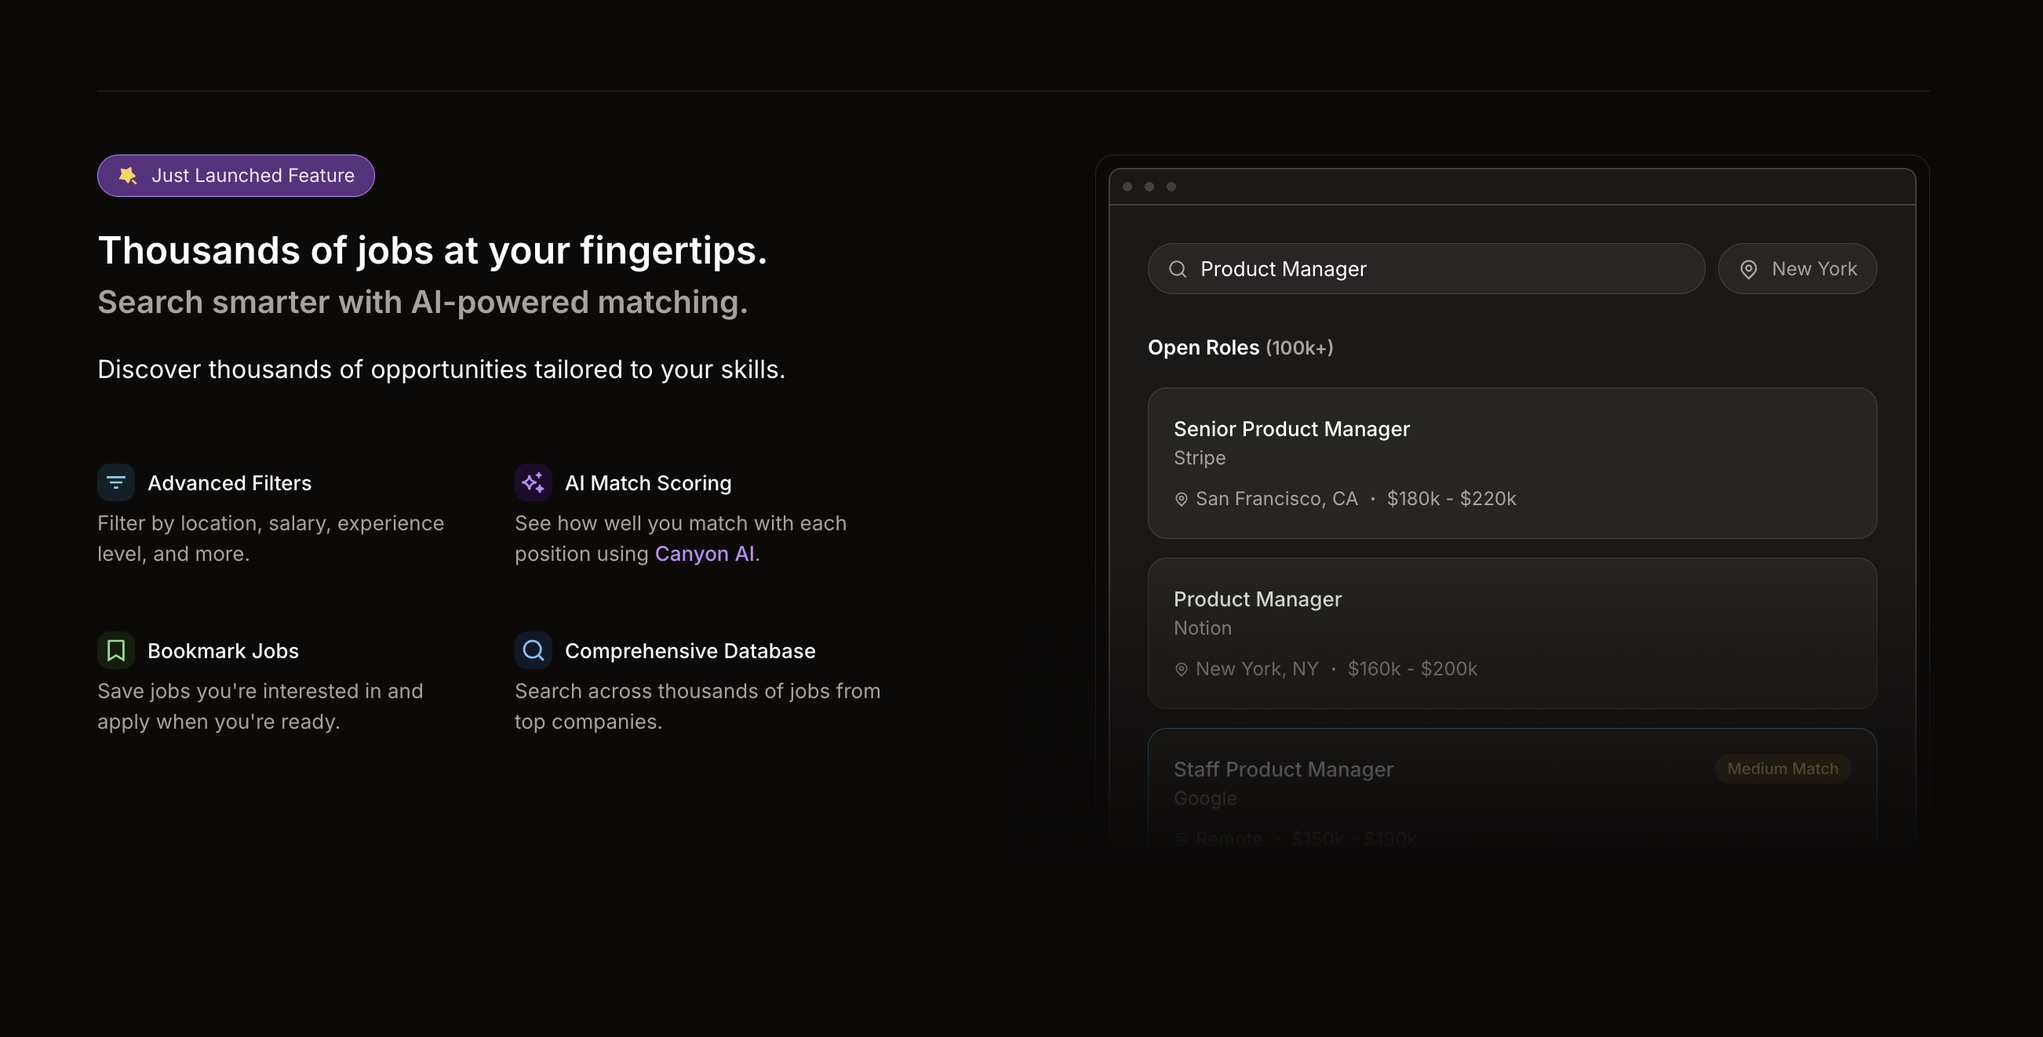Click the star icon in launch badge
The image size is (2043, 1037).
click(128, 175)
